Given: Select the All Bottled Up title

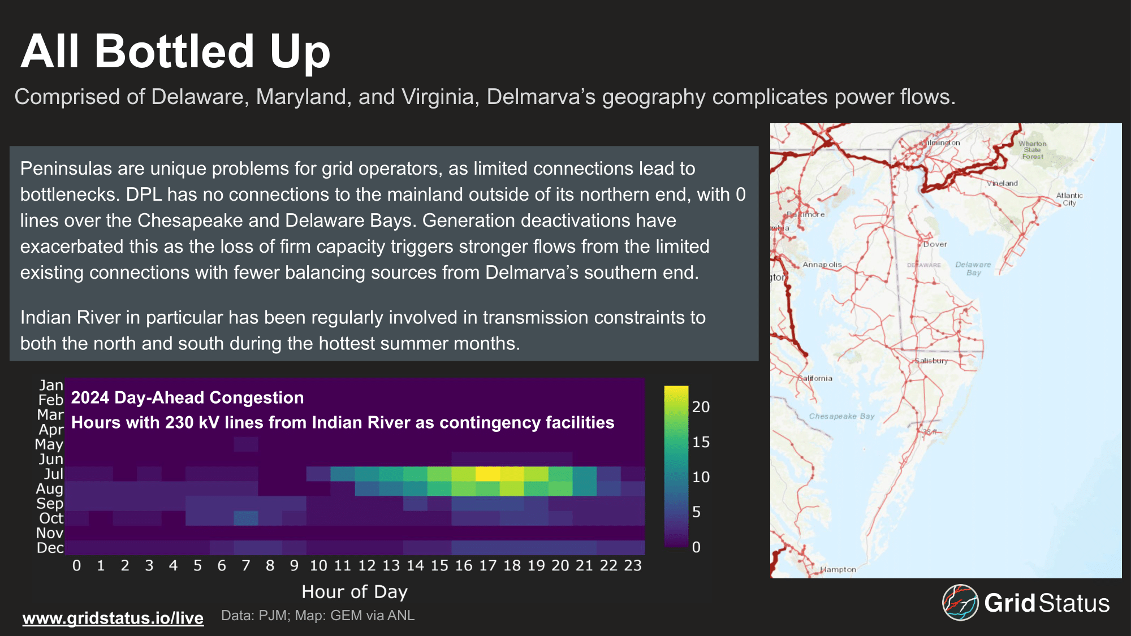Looking at the screenshot, I should click(x=175, y=51).
